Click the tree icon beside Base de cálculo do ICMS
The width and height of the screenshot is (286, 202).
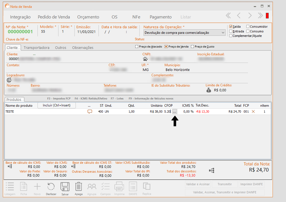(10, 166)
